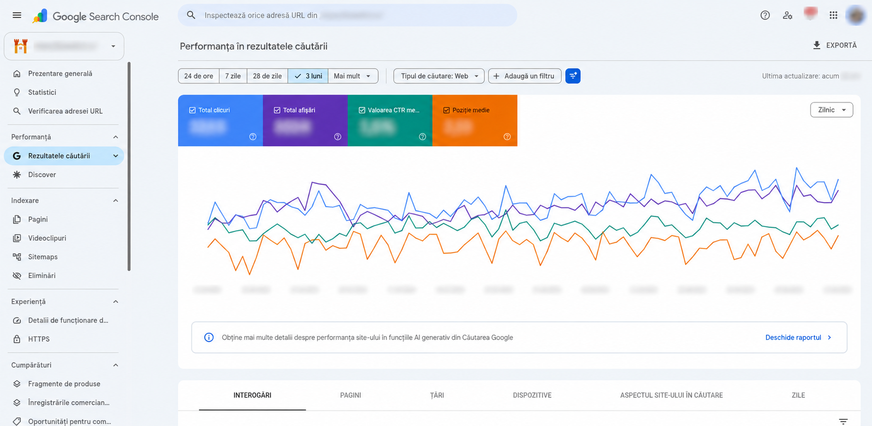Viewport: 872px width, 426px height.
Task: Open the table filter icon below tabs
Action: pyautogui.click(x=843, y=421)
